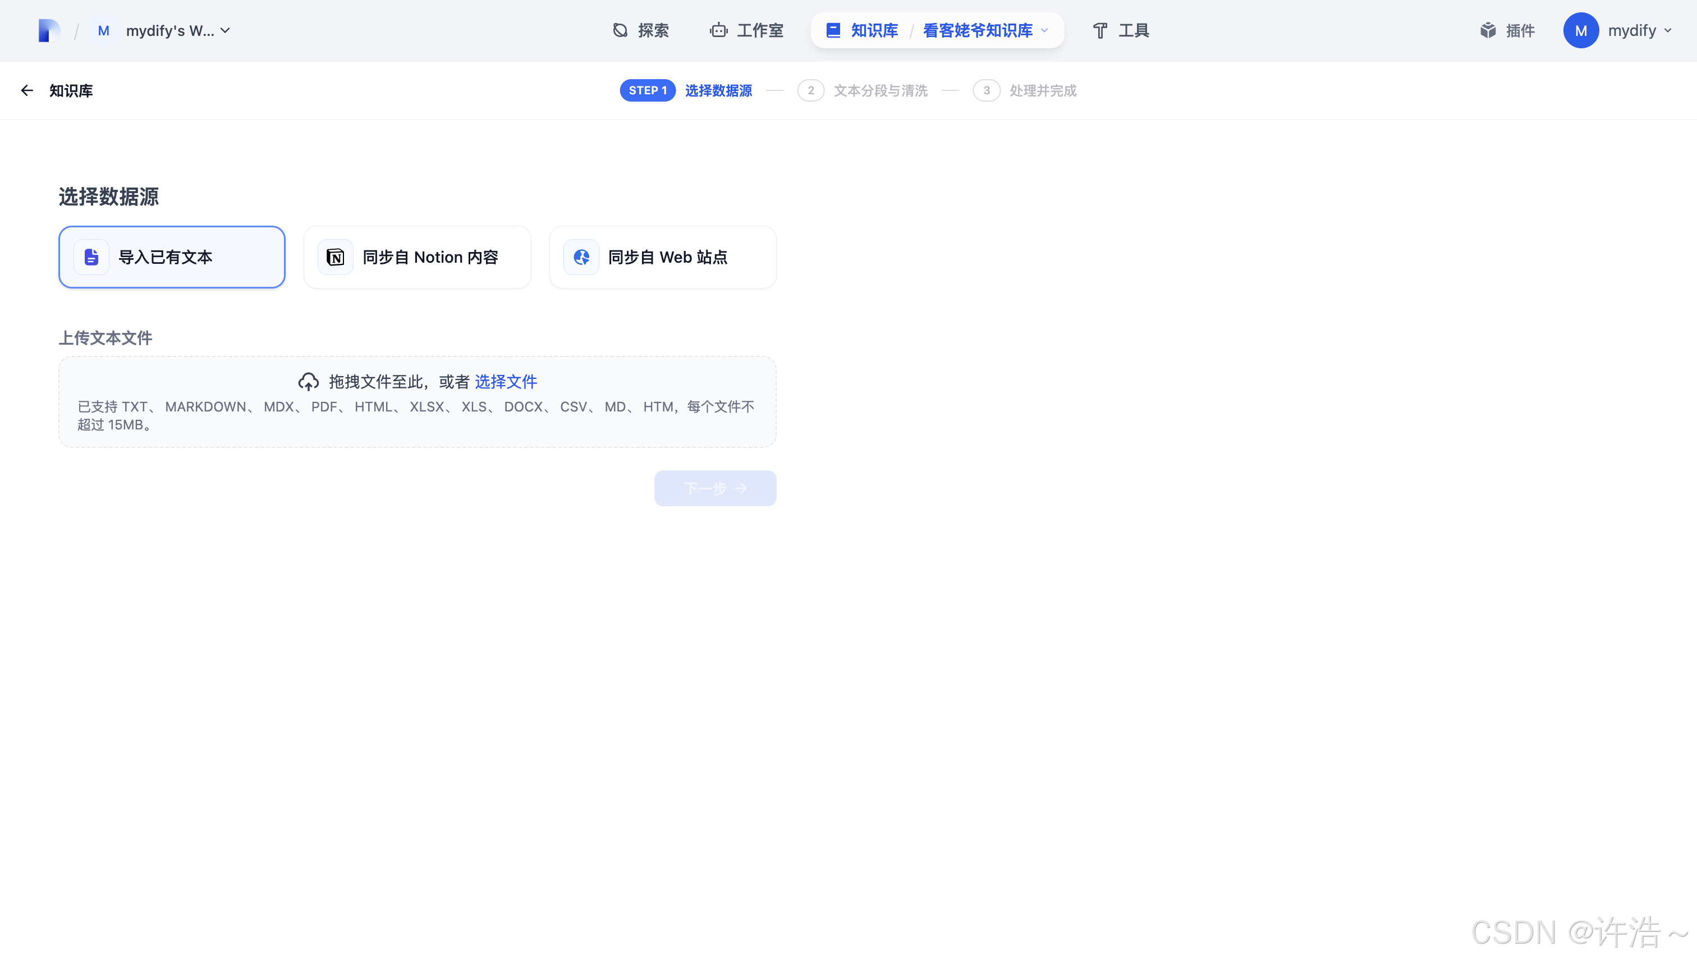
Task: Click the 探索 compass icon
Action: [620, 30]
